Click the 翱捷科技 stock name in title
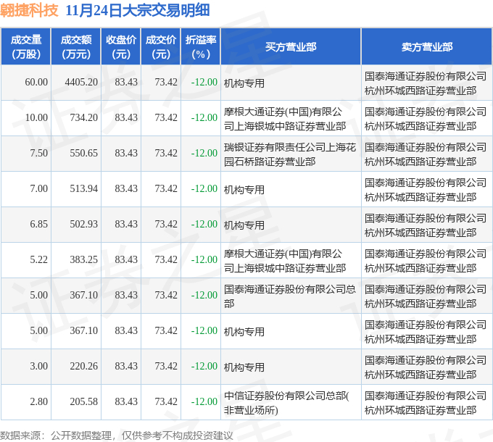The image size is (493, 442). (29, 10)
